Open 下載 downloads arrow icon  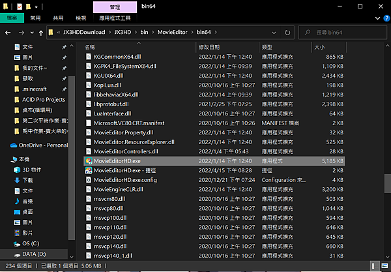point(17,181)
